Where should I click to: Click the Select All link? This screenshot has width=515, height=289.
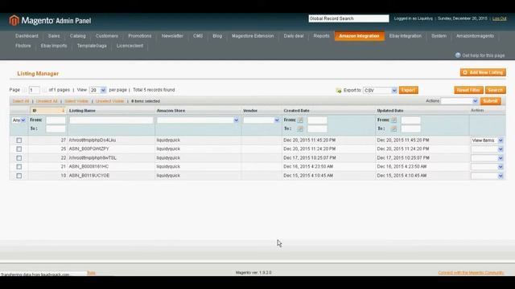[x=21, y=101]
